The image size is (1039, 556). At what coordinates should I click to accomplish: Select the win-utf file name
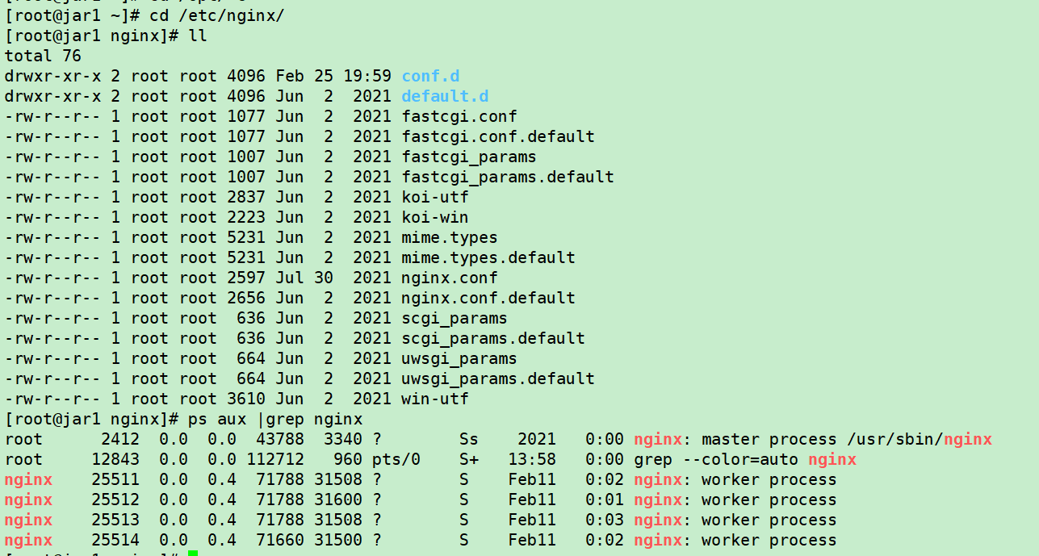pos(436,399)
